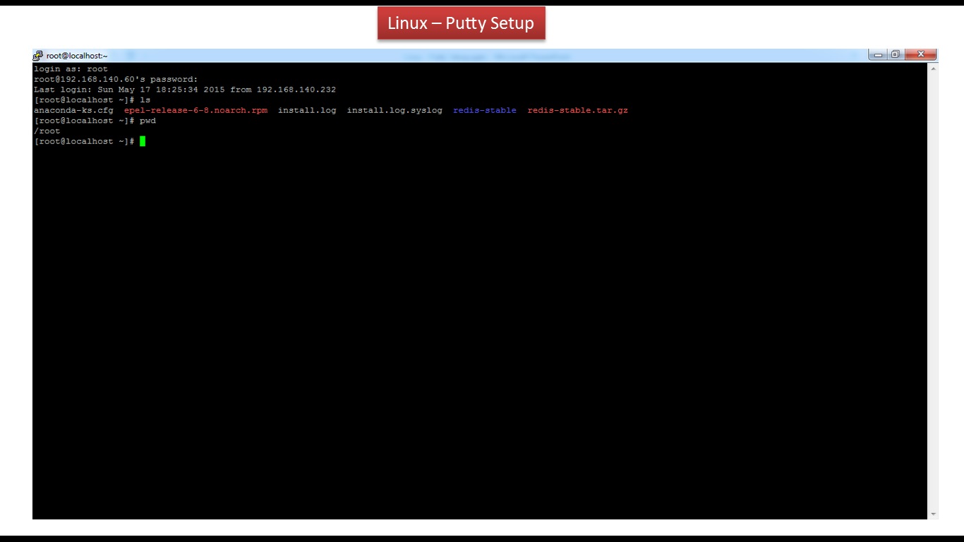Select the root@localhost:~ window title
This screenshot has width=964, height=542.
click(77, 56)
